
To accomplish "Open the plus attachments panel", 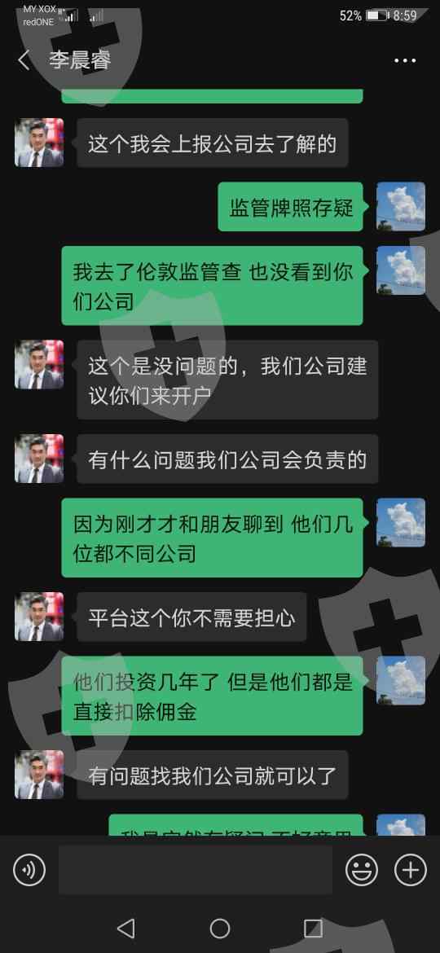I will [x=411, y=871].
